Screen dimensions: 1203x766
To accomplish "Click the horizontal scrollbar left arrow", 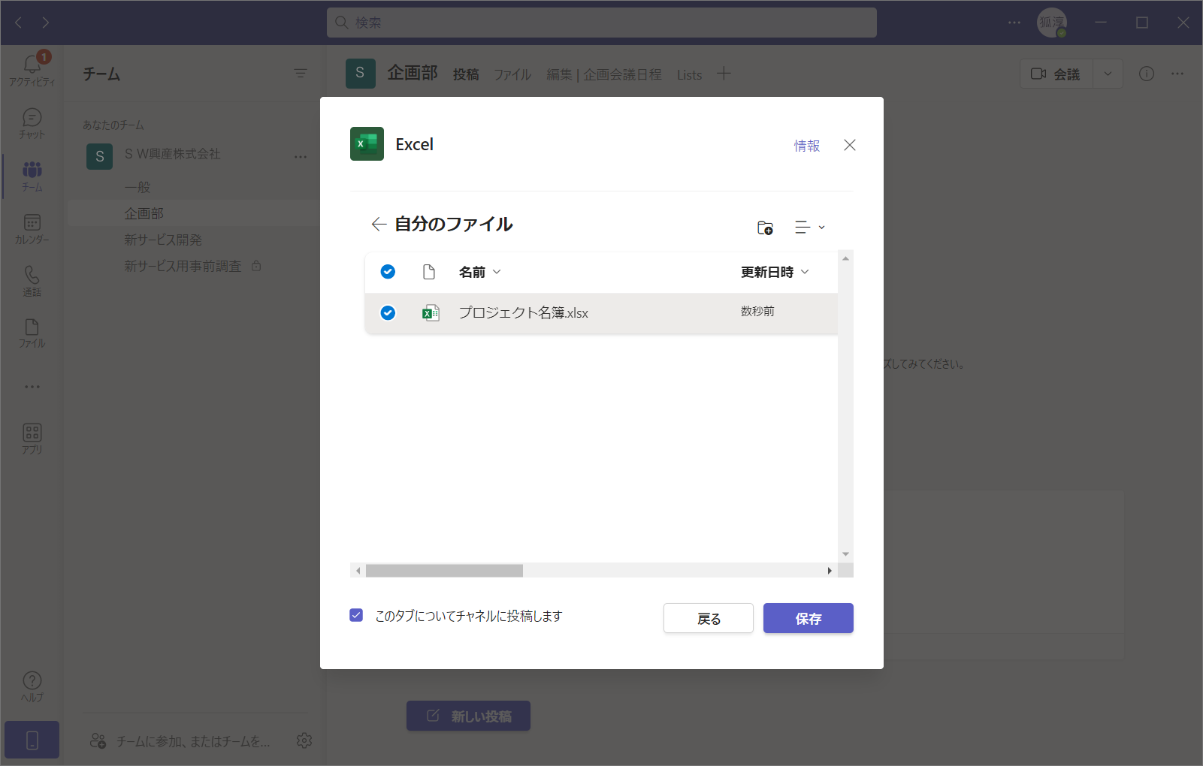I will click(x=358, y=571).
